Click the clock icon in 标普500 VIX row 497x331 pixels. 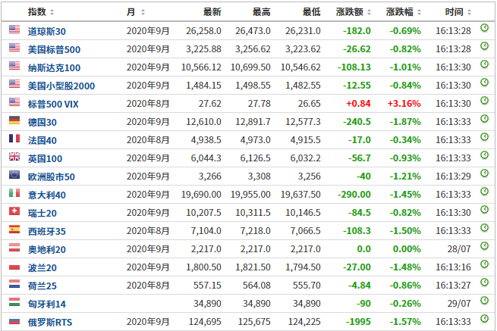pos(484,100)
